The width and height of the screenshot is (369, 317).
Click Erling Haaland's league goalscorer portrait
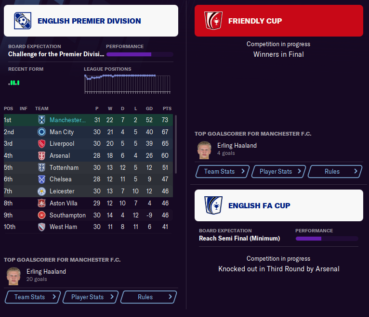click(x=13, y=275)
